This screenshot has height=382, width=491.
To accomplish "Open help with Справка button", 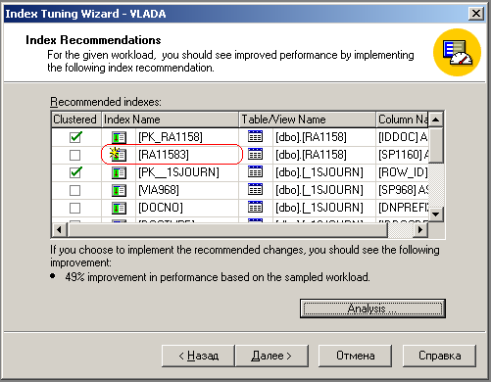I will [x=439, y=356].
